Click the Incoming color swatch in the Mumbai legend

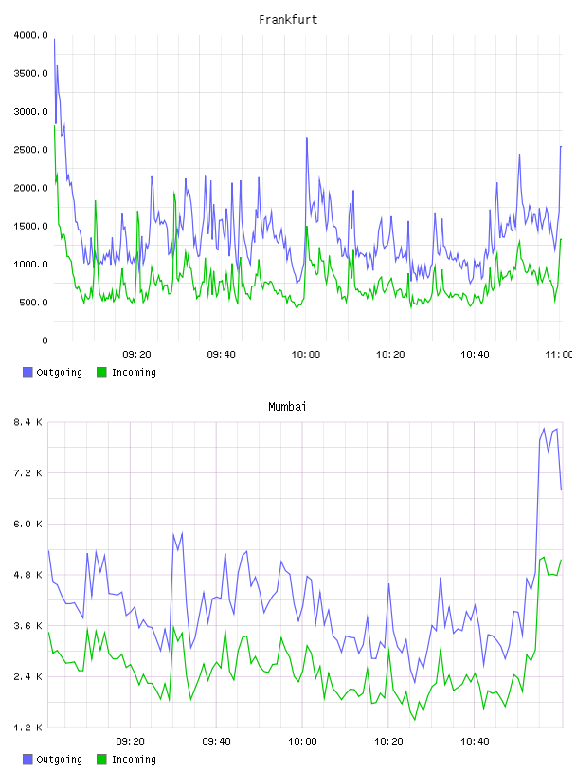(x=101, y=759)
